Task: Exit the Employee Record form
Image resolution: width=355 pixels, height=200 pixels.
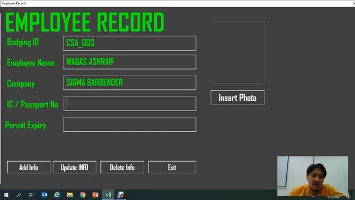Action: click(x=172, y=167)
